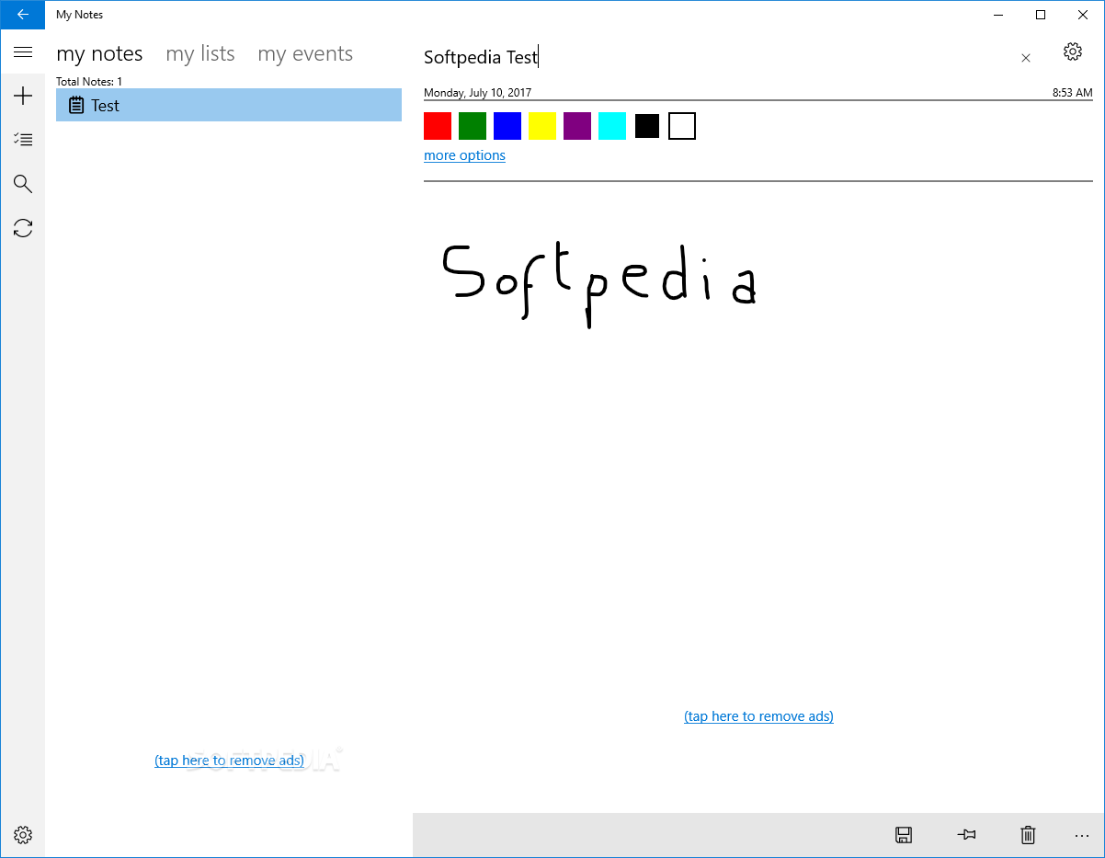Open the checklist icon in sidebar
Viewport: 1105px width, 858px height.
pos(23,140)
